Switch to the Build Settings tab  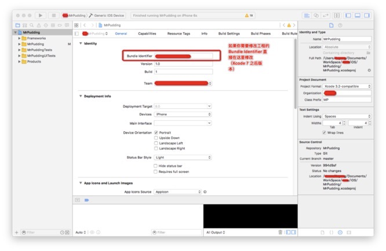pyautogui.click(x=229, y=34)
